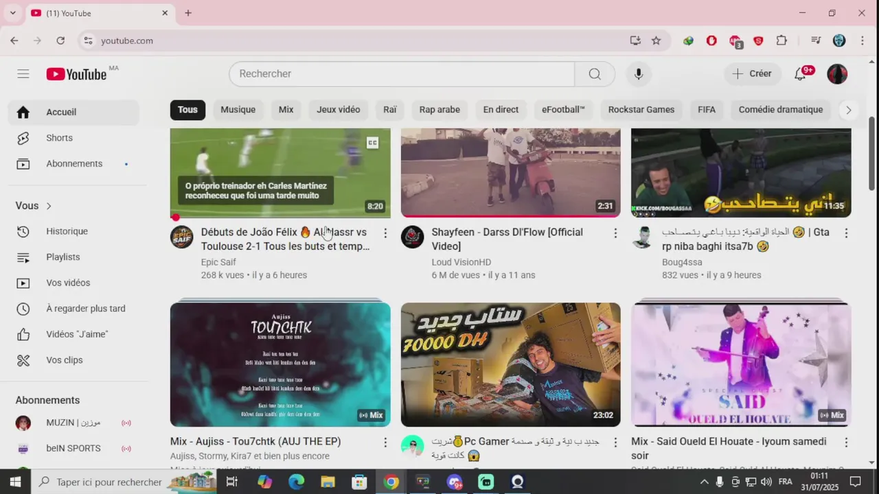Open the notifications bell
The width and height of the screenshot is (879, 494).
[x=801, y=73]
